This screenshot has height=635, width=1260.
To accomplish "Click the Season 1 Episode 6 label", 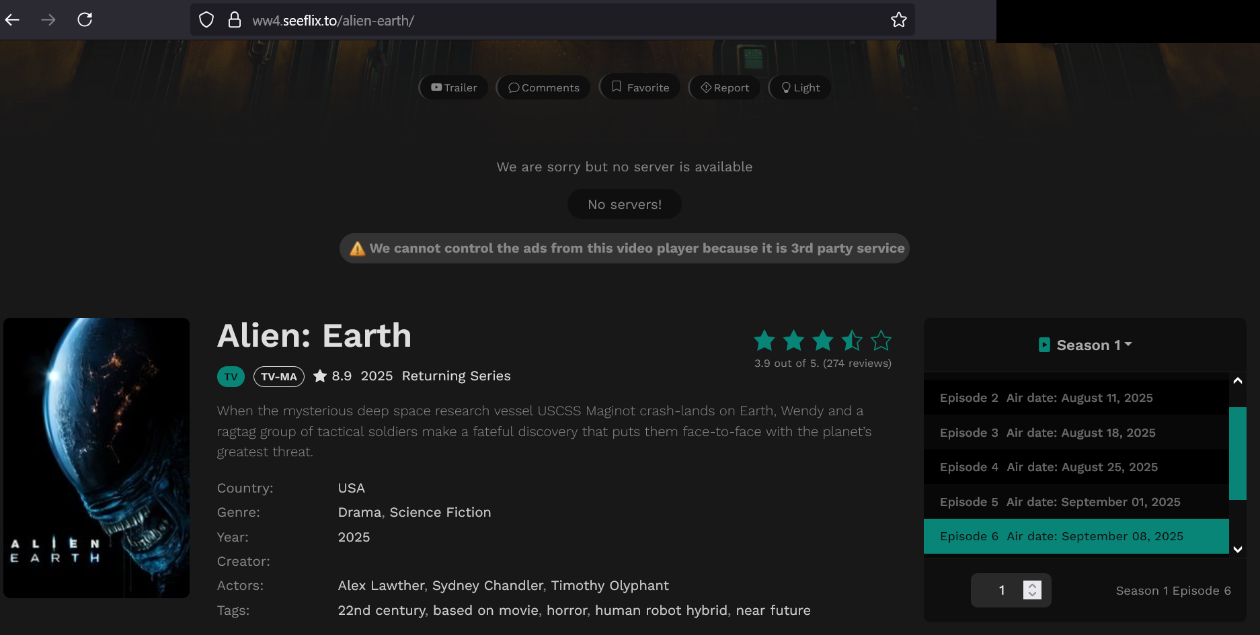I will [1173, 591].
